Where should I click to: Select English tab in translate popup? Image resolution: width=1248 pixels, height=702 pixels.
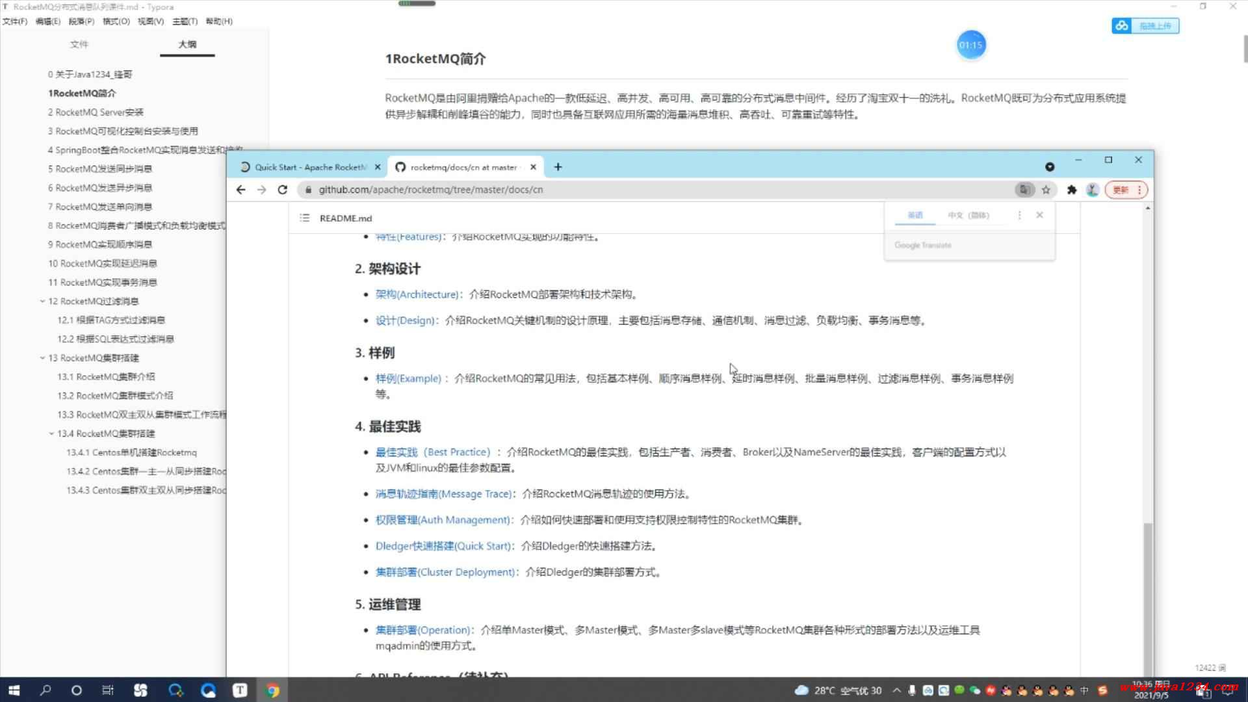pos(915,215)
